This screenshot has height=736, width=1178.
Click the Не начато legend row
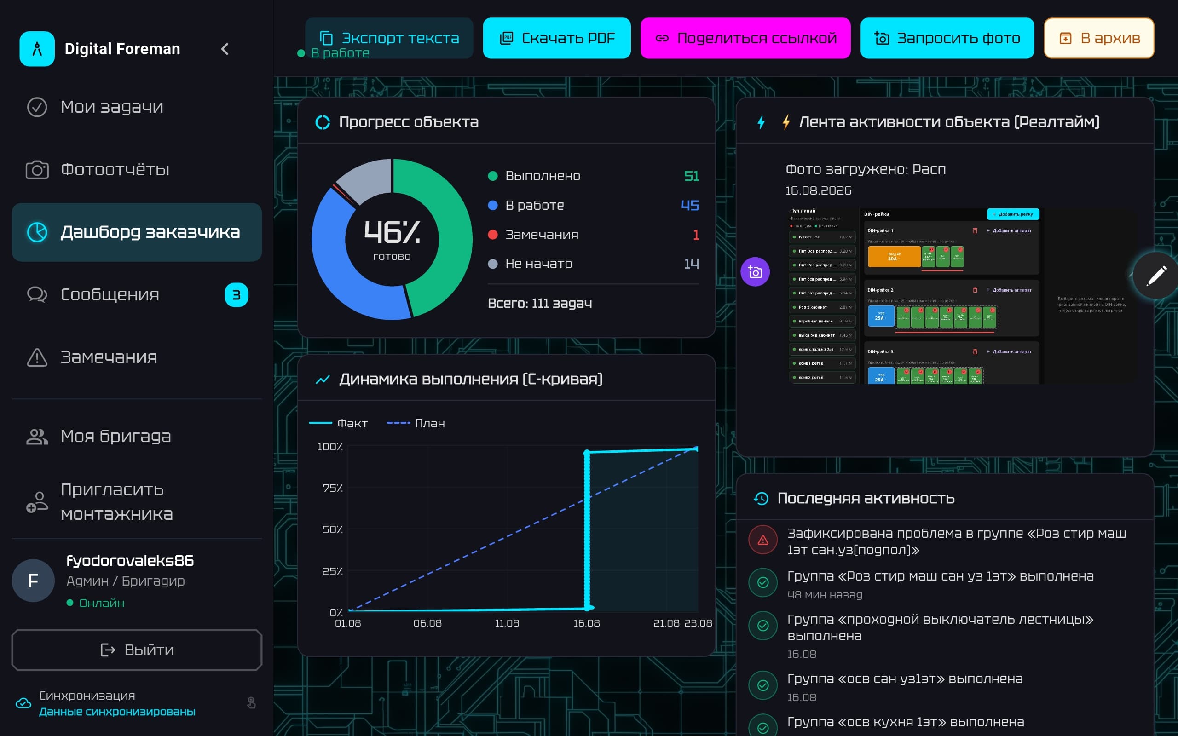click(x=594, y=264)
